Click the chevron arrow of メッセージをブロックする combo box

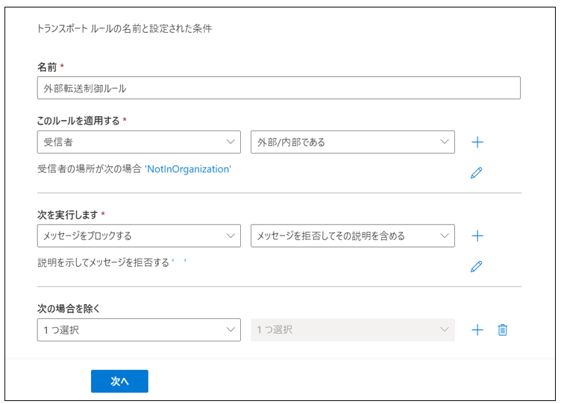(231, 236)
